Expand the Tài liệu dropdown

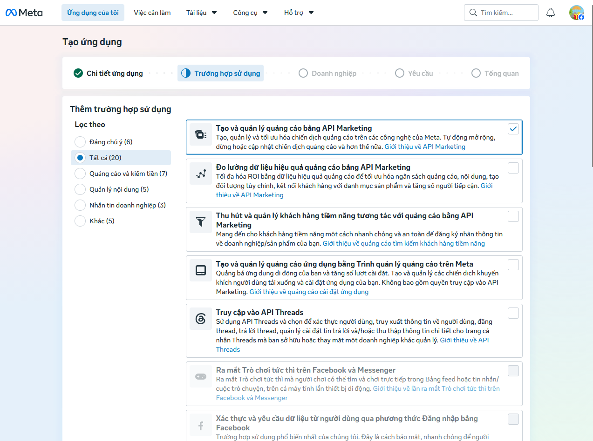tap(202, 13)
